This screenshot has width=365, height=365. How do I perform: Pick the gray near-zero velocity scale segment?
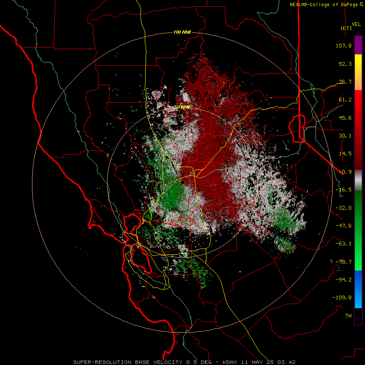pyautogui.click(x=358, y=180)
